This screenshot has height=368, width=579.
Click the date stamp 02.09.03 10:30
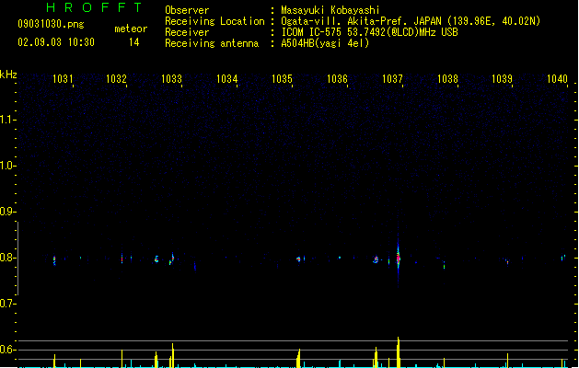56,42
